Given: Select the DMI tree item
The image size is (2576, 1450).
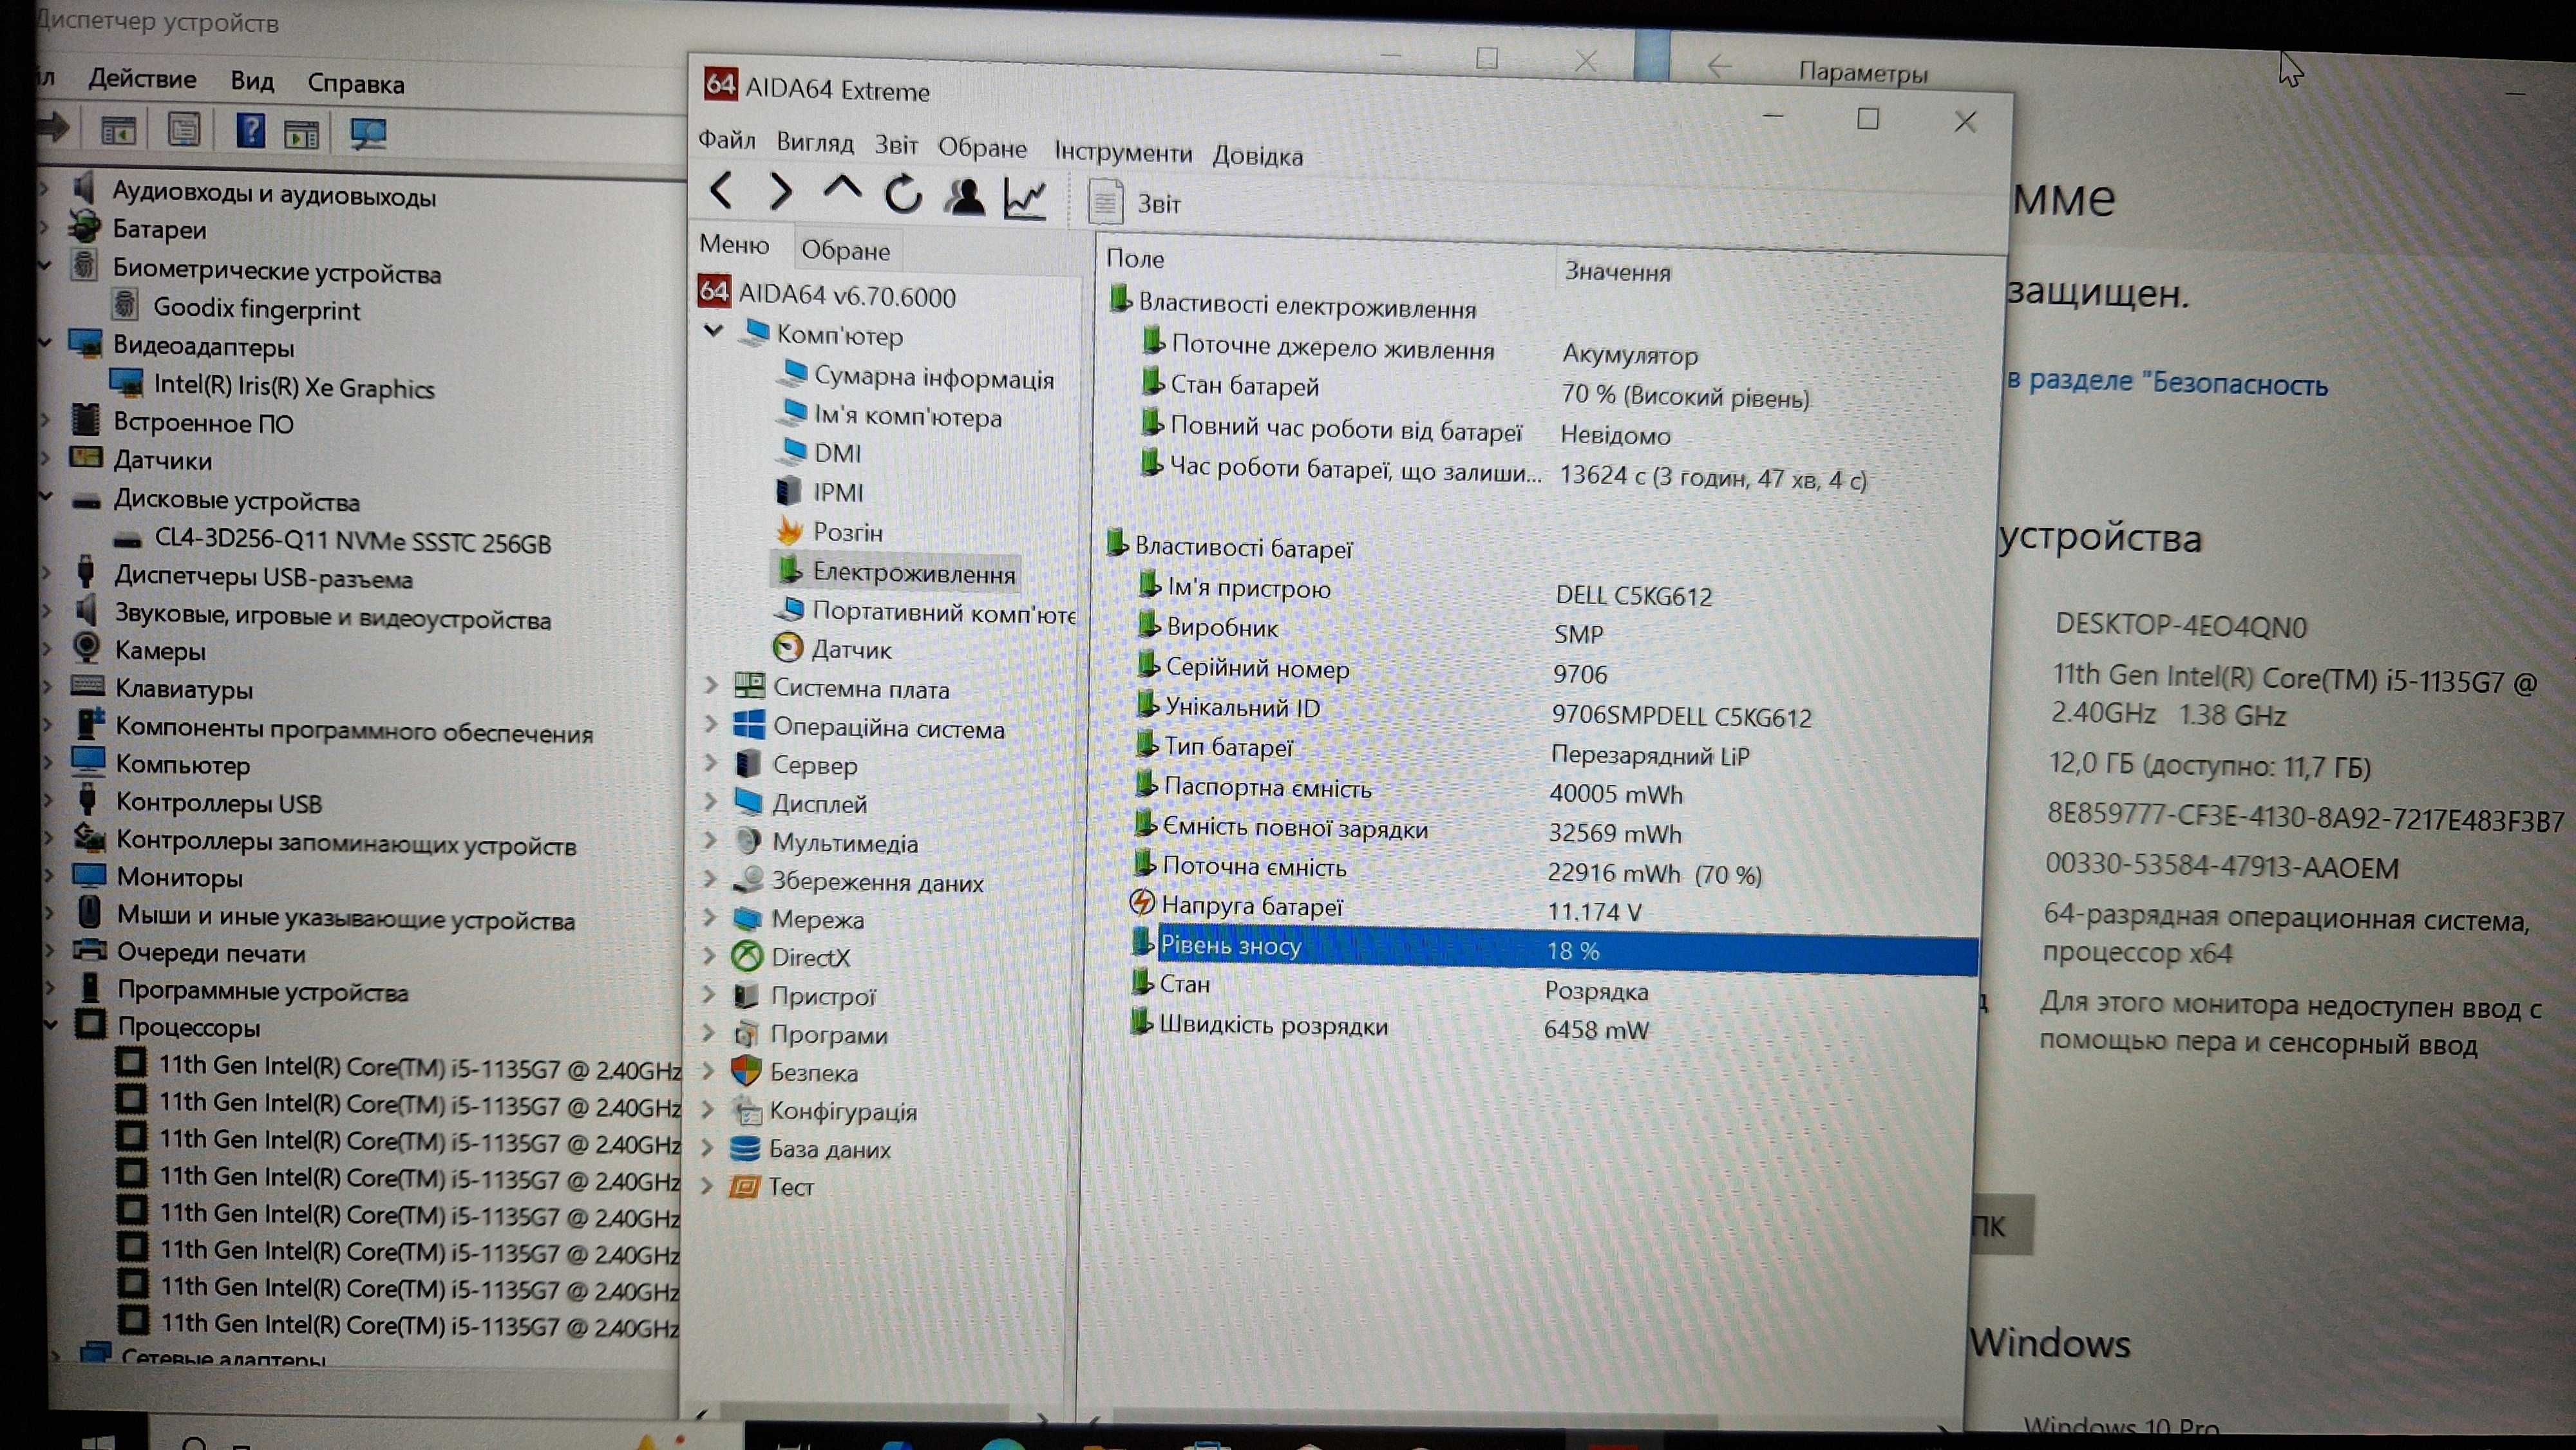Looking at the screenshot, I should pyautogui.click(x=837, y=453).
